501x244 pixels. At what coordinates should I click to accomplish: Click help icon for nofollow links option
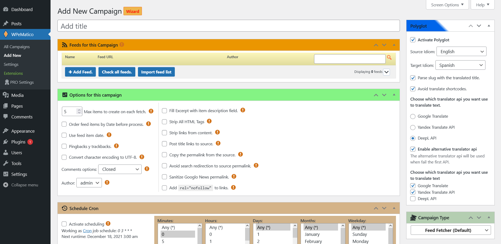[x=233, y=187]
